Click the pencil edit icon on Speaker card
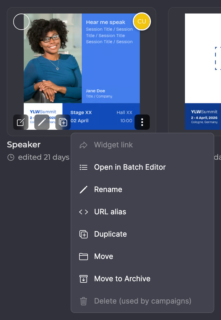 pyautogui.click(x=42, y=122)
